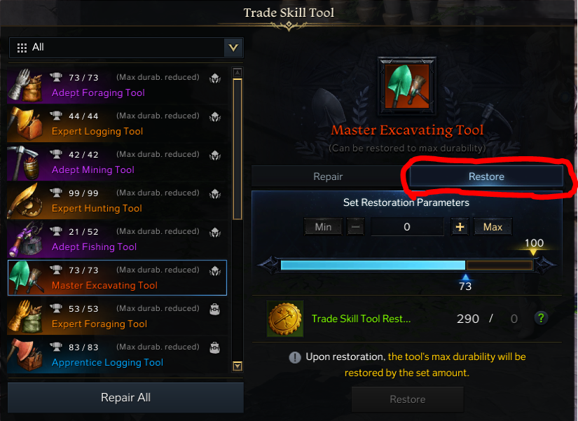Click the large Master Excavating Tool portrait
Viewport: 578px width, 421px height.
point(407,86)
